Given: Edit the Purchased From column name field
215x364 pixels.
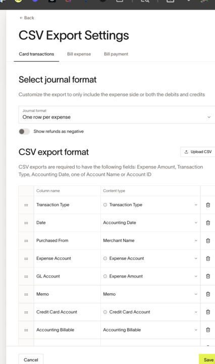Looking at the screenshot, I should pyautogui.click(x=67, y=241).
